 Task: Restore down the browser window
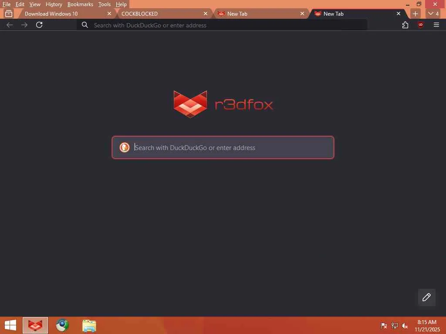pos(419,4)
